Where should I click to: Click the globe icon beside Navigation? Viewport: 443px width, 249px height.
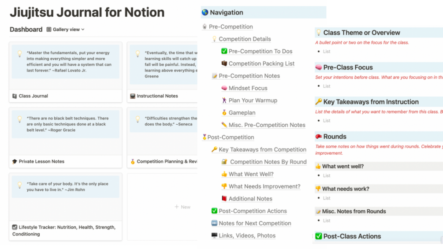(205, 12)
